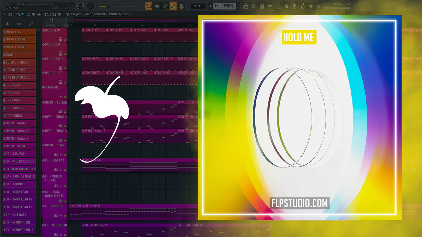Select FX - ATMOSPHERE 2 pattern
Image resolution: width=422 pixels, height=237 pixels.
point(19,230)
